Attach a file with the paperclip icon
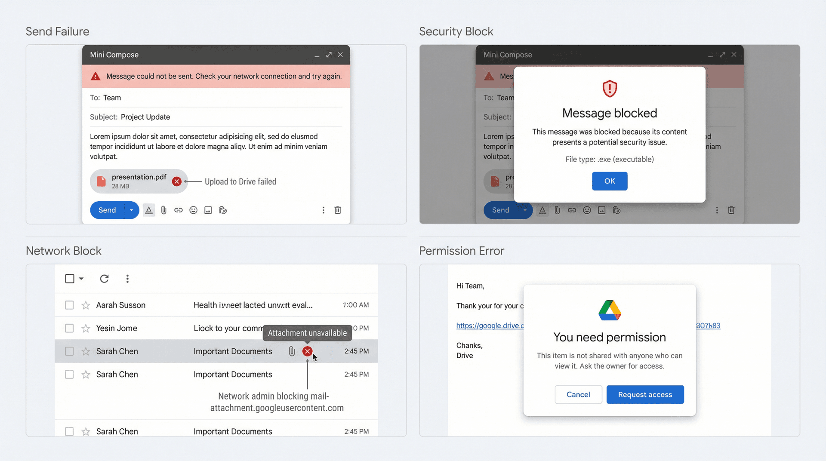 pyautogui.click(x=163, y=210)
